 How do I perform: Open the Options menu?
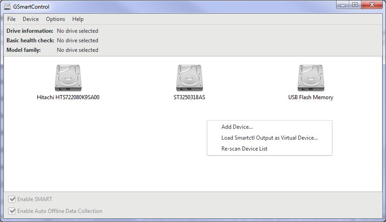coord(55,19)
